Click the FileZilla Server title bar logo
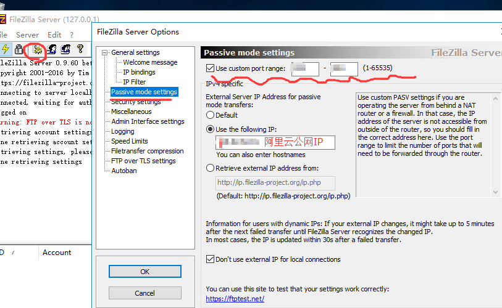 point(2,19)
